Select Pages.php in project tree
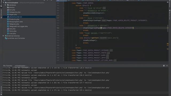The height and width of the screenshot is (96, 171). tap(13, 15)
